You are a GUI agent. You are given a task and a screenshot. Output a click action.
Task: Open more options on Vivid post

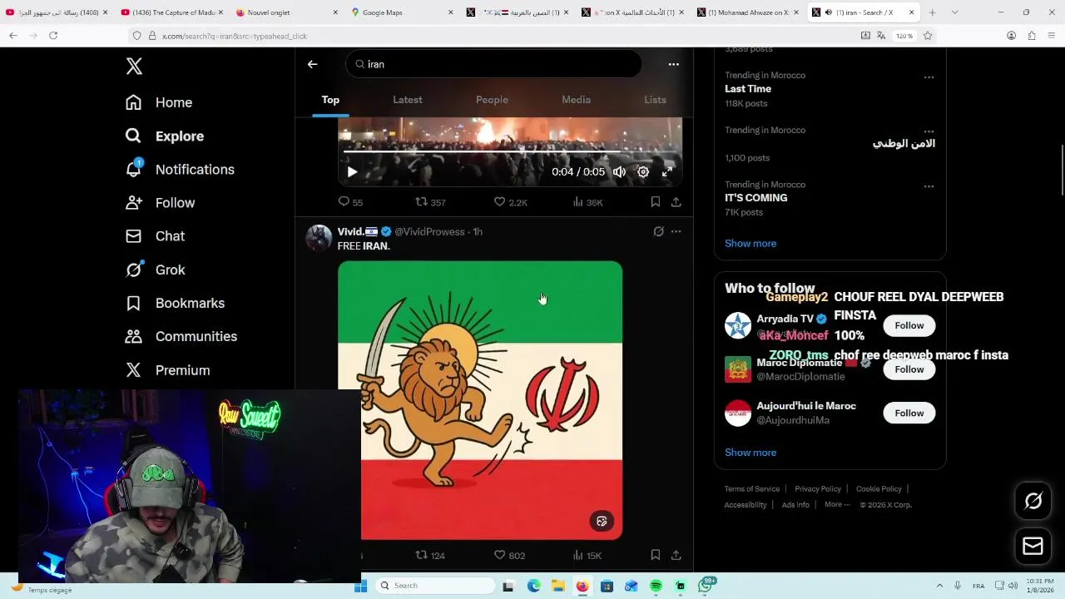[676, 231]
